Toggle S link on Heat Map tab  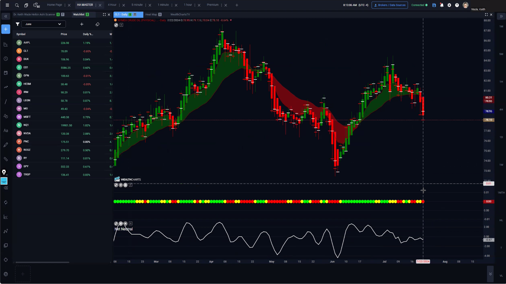click(x=160, y=14)
